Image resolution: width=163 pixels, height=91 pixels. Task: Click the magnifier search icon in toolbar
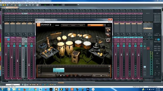pyautogui.click(x=78, y=5)
